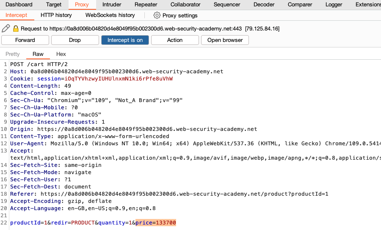
Task: Select the Intercept sub-tab
Action: 16,15
